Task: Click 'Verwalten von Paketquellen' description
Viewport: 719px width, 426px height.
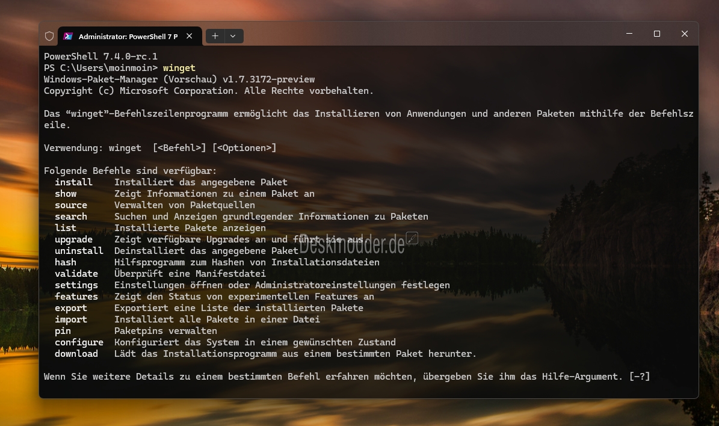Action: 184,205
